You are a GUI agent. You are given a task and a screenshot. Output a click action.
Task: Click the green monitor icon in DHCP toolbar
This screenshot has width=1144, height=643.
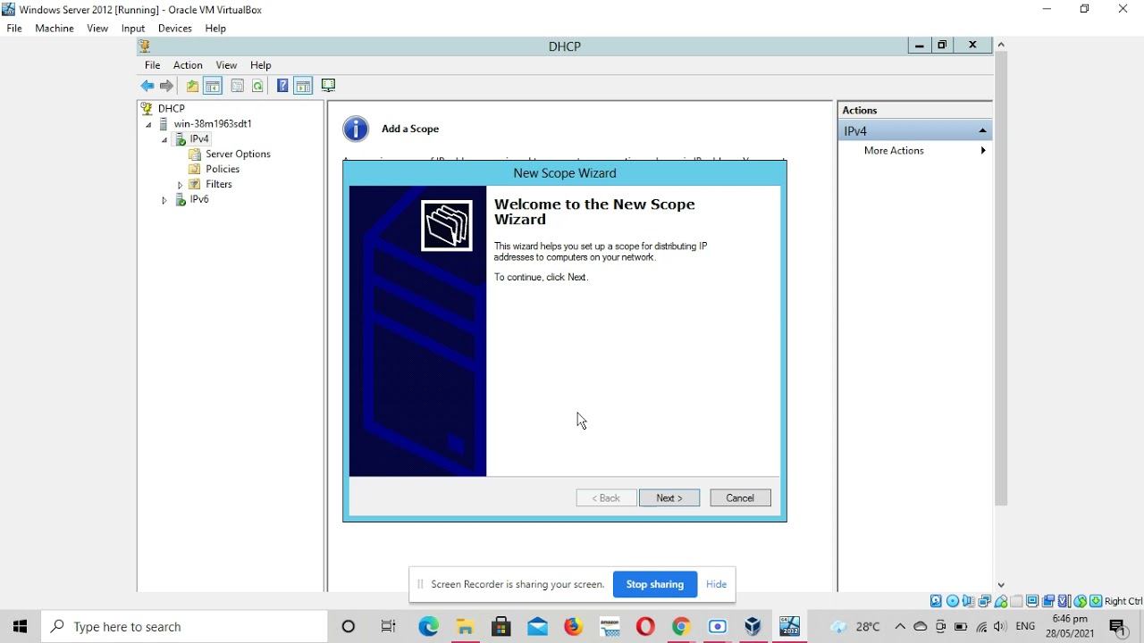328,86
